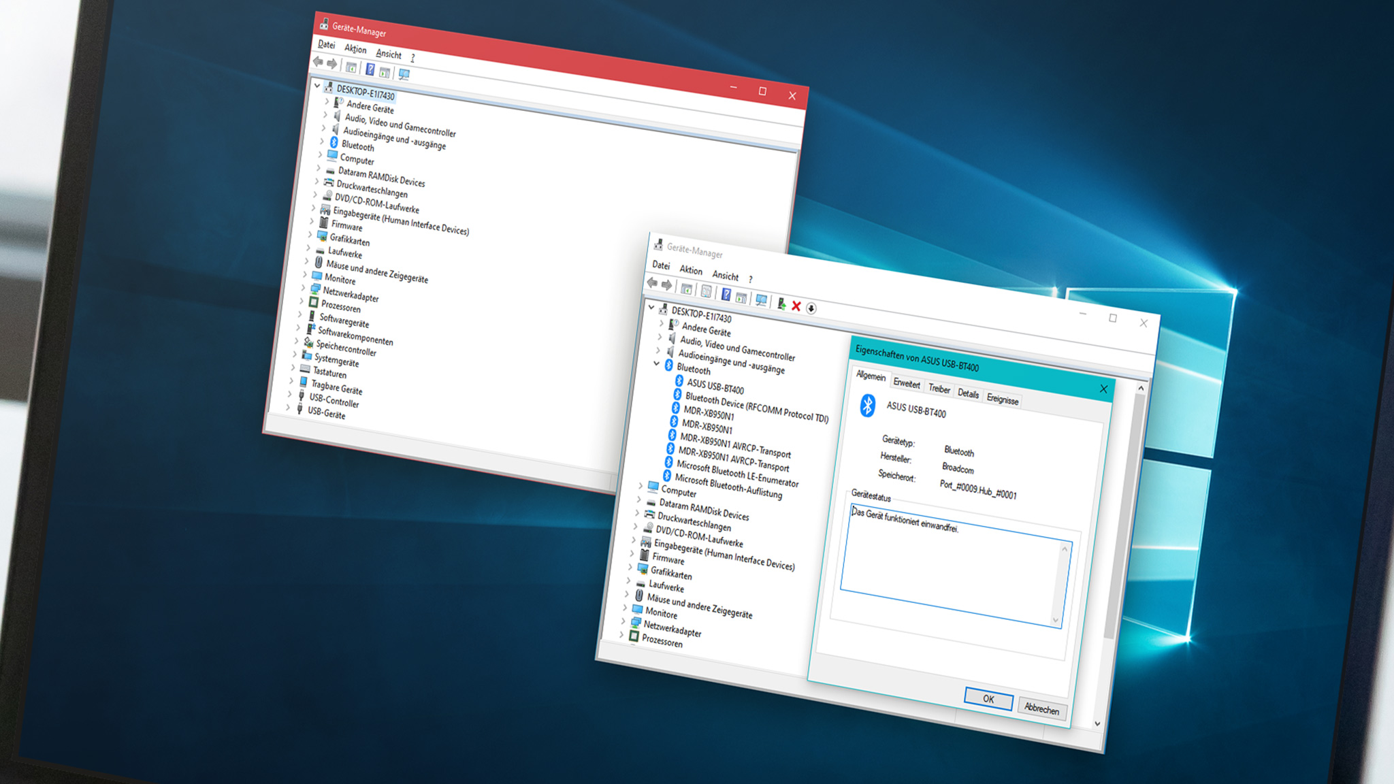The width and height of the screenshot is (1394, 784).
Task: Click Abbrechen in the properties dialog
Action: click(x=1042, y=708)
